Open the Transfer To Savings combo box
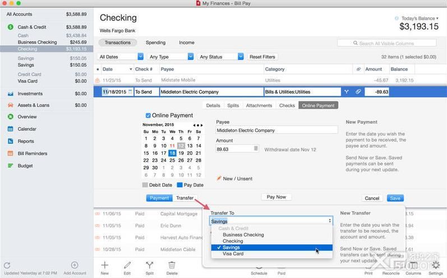Image resolution: width=447 pixels, height=278 pixels. [271, 221]
